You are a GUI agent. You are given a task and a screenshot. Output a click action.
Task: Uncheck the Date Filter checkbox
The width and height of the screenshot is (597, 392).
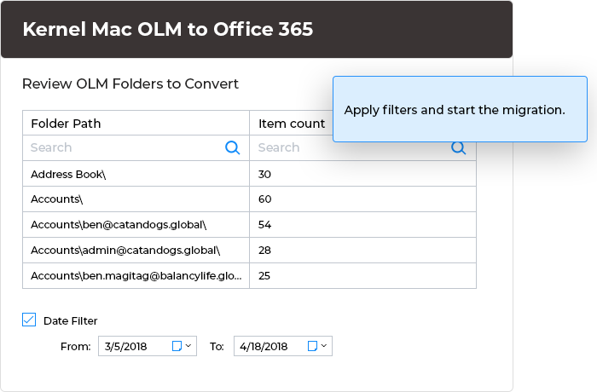(x=29, y=320)
